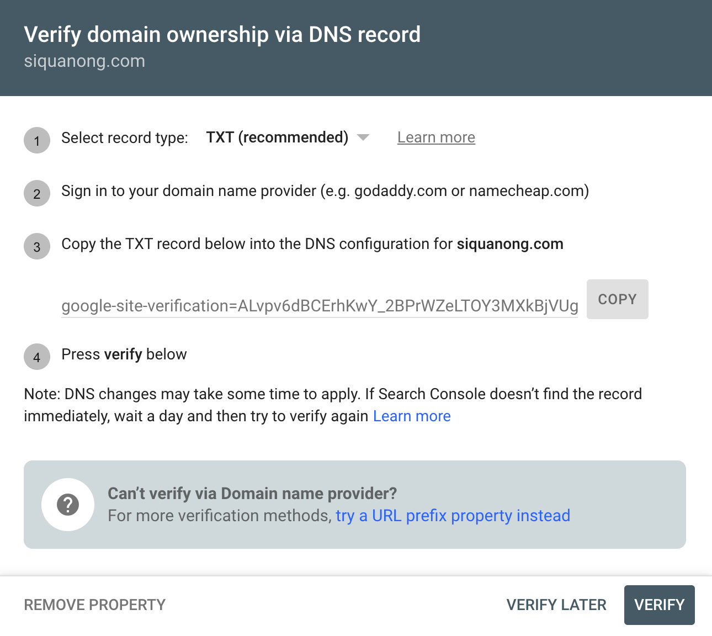Open Learn more about record types
The image size is (712, 636).
[436, 137]
